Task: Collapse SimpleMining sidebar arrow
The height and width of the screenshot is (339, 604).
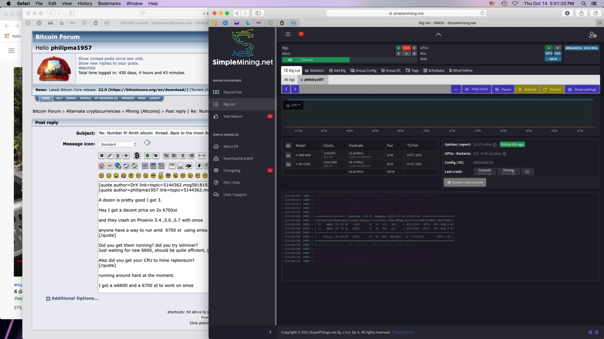Action: [270, 332]
